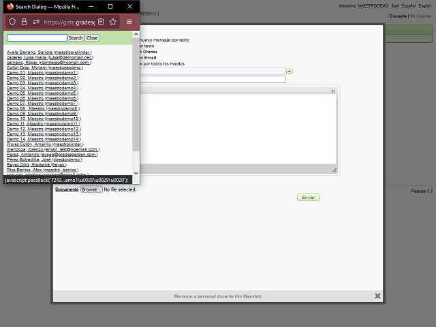Click the Firefox logo in title bar
Image resolution: width=436 pixels, height=327 pixels.
pyautogui.click(x=10, y=6)
